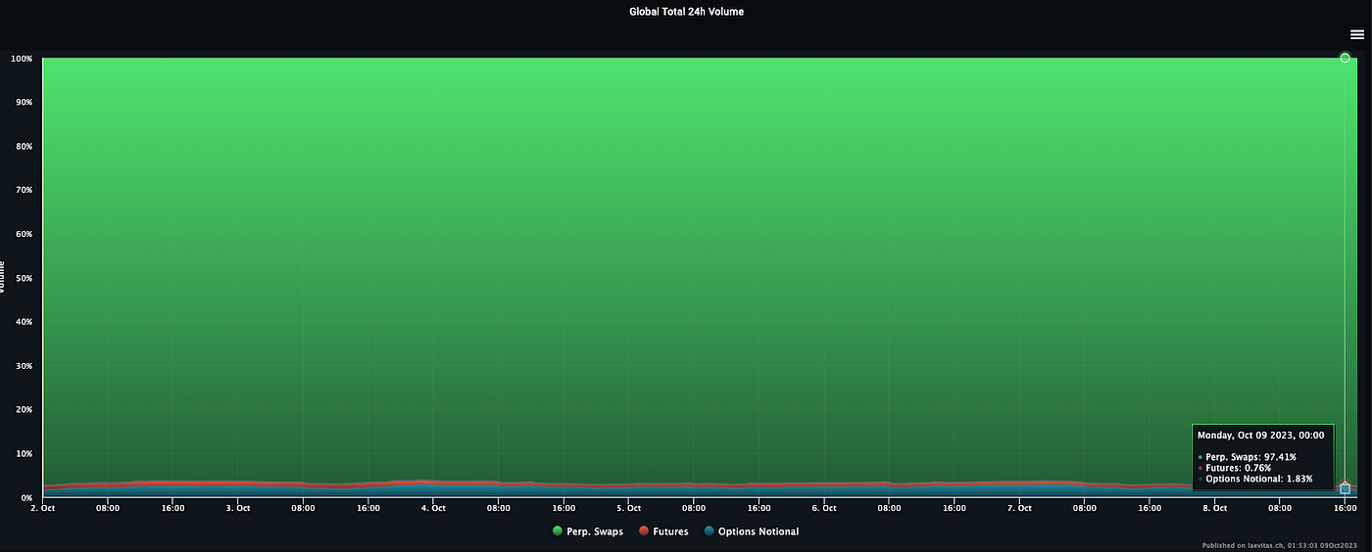
Task: Click the 6. Oct x-axis date label
Action: 823,508
